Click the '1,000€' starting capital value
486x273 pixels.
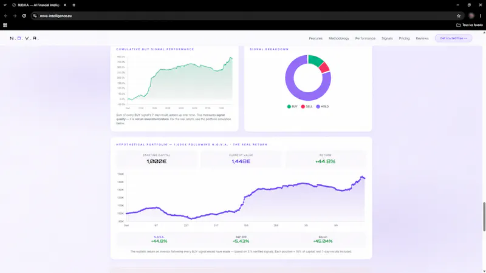tap(157, 161)
